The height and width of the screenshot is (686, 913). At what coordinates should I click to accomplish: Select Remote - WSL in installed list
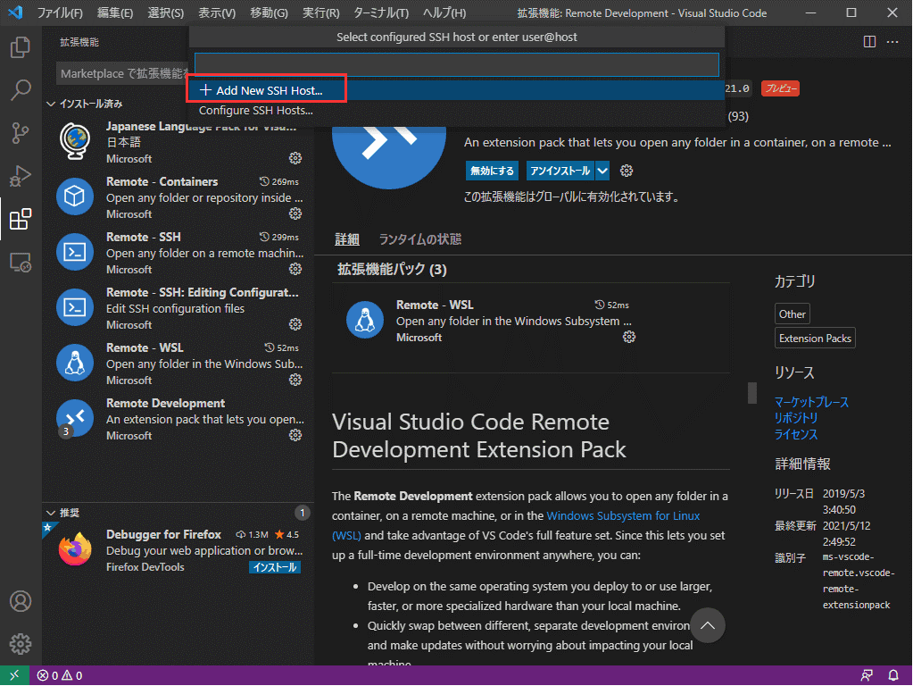click(x=178, y=364)
